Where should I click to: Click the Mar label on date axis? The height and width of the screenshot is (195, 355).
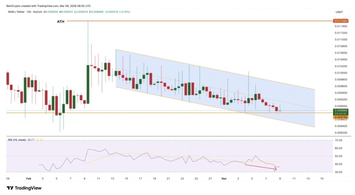click(x=224, y=179)
